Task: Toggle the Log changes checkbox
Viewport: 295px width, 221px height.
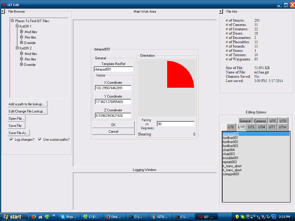Action: tap(11, 140)
